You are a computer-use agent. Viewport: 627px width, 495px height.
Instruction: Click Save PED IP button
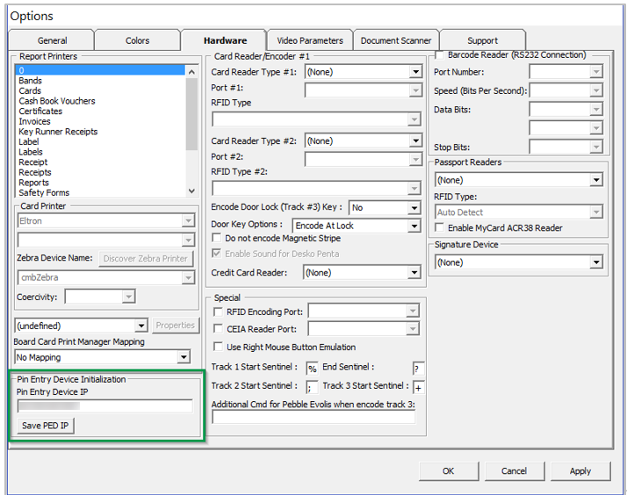45,426
